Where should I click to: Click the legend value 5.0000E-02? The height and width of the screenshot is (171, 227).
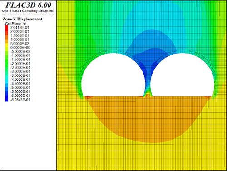coord(20,44)
